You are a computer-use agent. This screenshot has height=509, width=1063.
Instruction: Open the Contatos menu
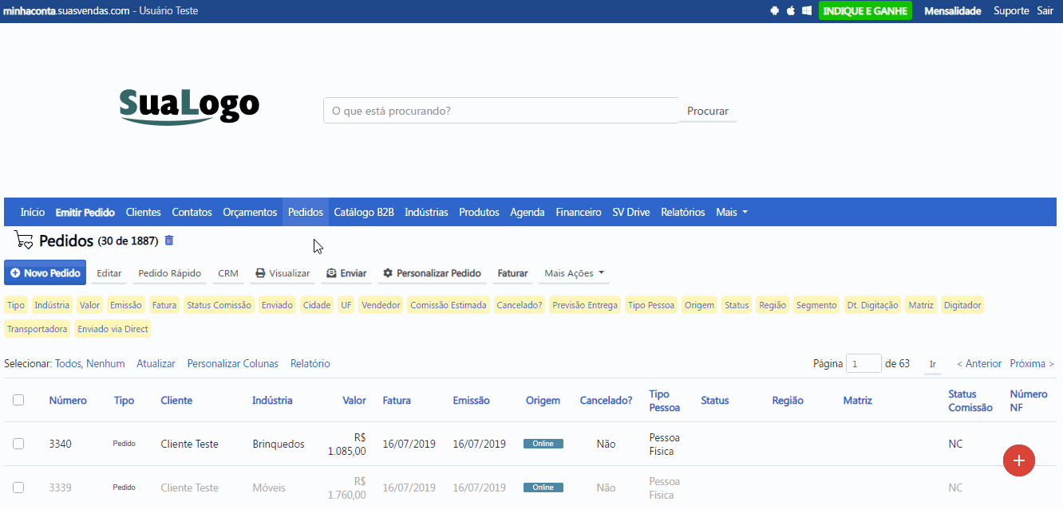(192, 212)
